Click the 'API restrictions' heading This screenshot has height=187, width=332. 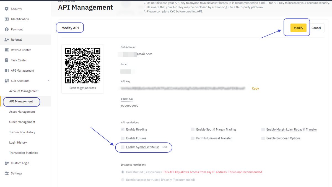(130, 122)
